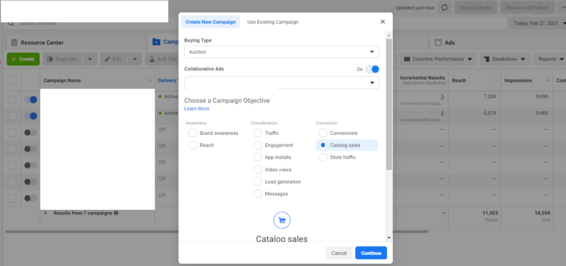This screenshot has width=566, height=266.
Task: Click the dialog vertical scrollbar thumb
Action: pos(389,105)
